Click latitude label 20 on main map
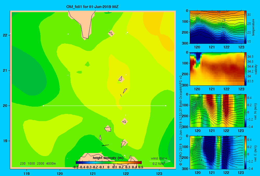Viewport: 260px width, 176px height. [x=5, y=106]
